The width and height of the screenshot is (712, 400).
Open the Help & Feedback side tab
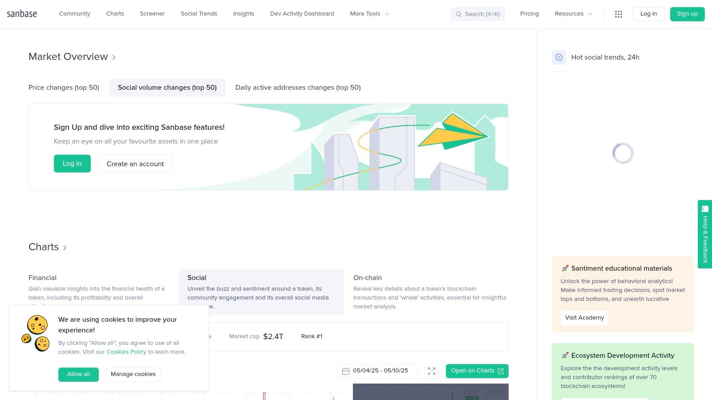coord(705,234)
